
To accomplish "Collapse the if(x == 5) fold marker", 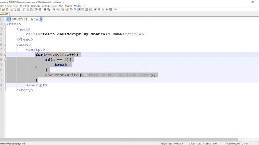I will click(5, 60).
